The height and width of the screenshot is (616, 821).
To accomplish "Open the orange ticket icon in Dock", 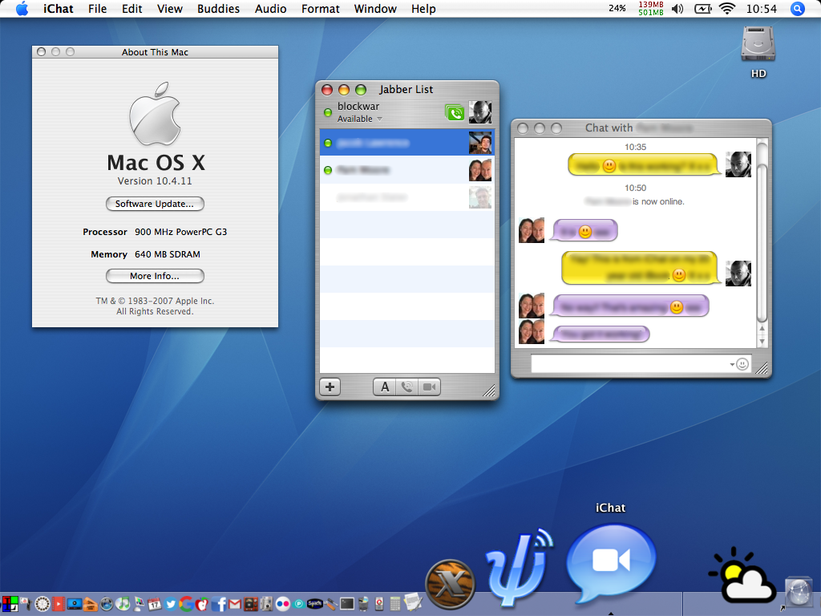I will [x=90, y=604].
